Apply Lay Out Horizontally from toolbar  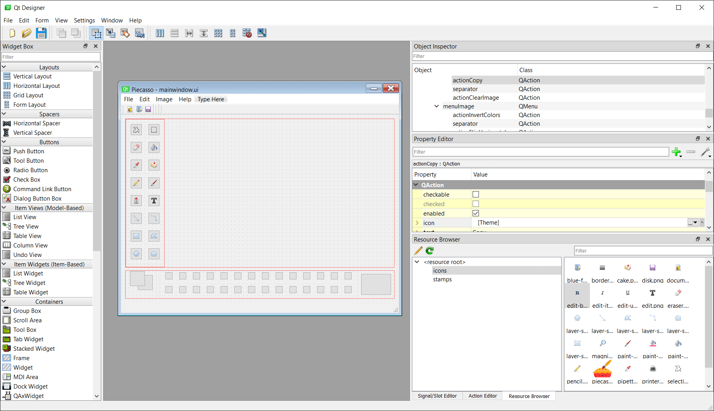(160, 33)
